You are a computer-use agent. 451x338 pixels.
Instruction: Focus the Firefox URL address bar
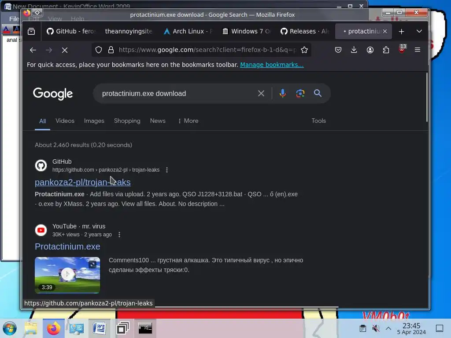(x=207, y=50)
